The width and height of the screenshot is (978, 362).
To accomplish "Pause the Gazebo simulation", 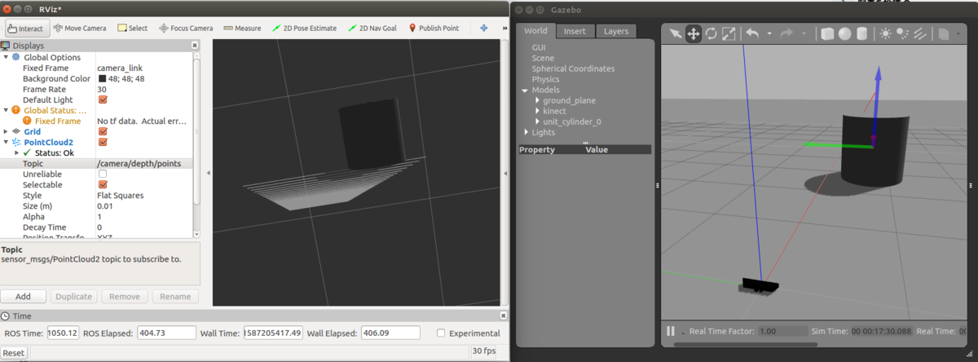I will (x=671, y=331).
